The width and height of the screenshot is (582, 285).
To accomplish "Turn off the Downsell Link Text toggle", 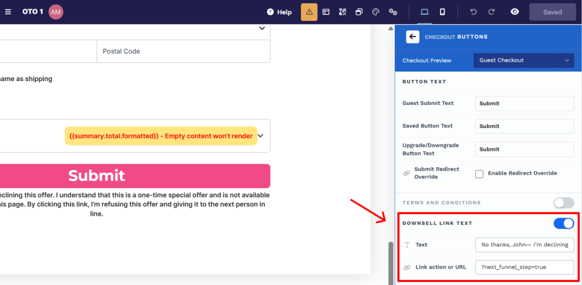I will (x=563, y=223).
